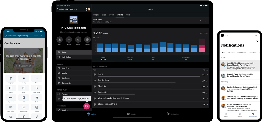Select Stats in the sidebar list

click(73, 52)
